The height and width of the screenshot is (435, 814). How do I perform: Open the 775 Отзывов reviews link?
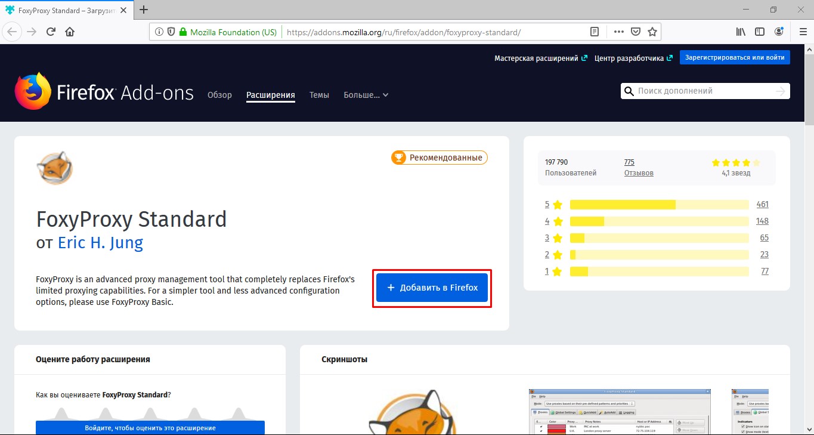pyautogui.click(x=639, y=167)
